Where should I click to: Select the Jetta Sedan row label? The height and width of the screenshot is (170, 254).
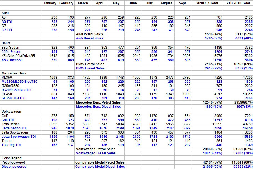click(x=11, y=124)
